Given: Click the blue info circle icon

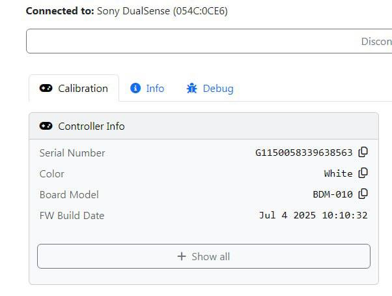Looking at the screenshot, I should click(x=135, y=89).
